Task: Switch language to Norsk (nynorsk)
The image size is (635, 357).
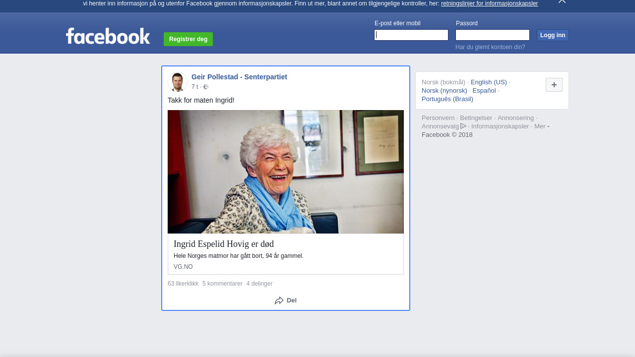Action: (x=444, y=91)
